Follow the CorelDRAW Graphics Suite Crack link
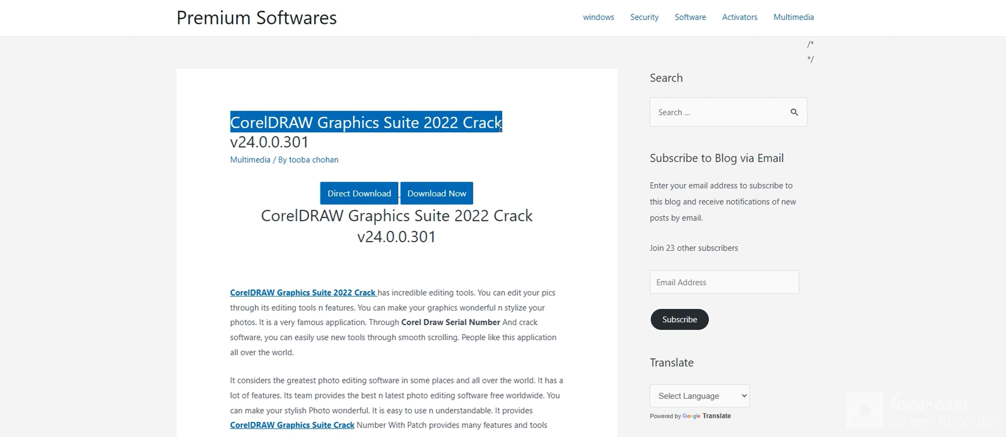1006x437 pixels. (292, 425)
